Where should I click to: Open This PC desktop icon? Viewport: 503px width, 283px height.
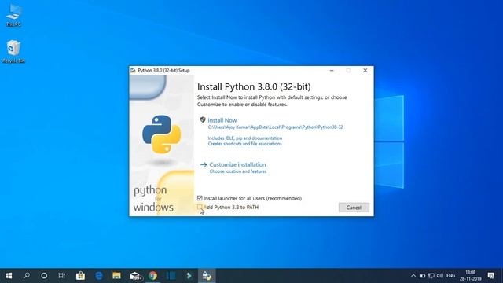pyautogui.click(x=13, y=16)
